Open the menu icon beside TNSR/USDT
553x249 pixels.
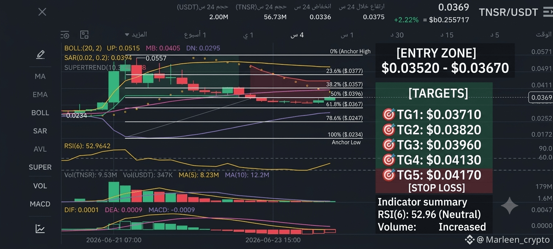[548, 12]
